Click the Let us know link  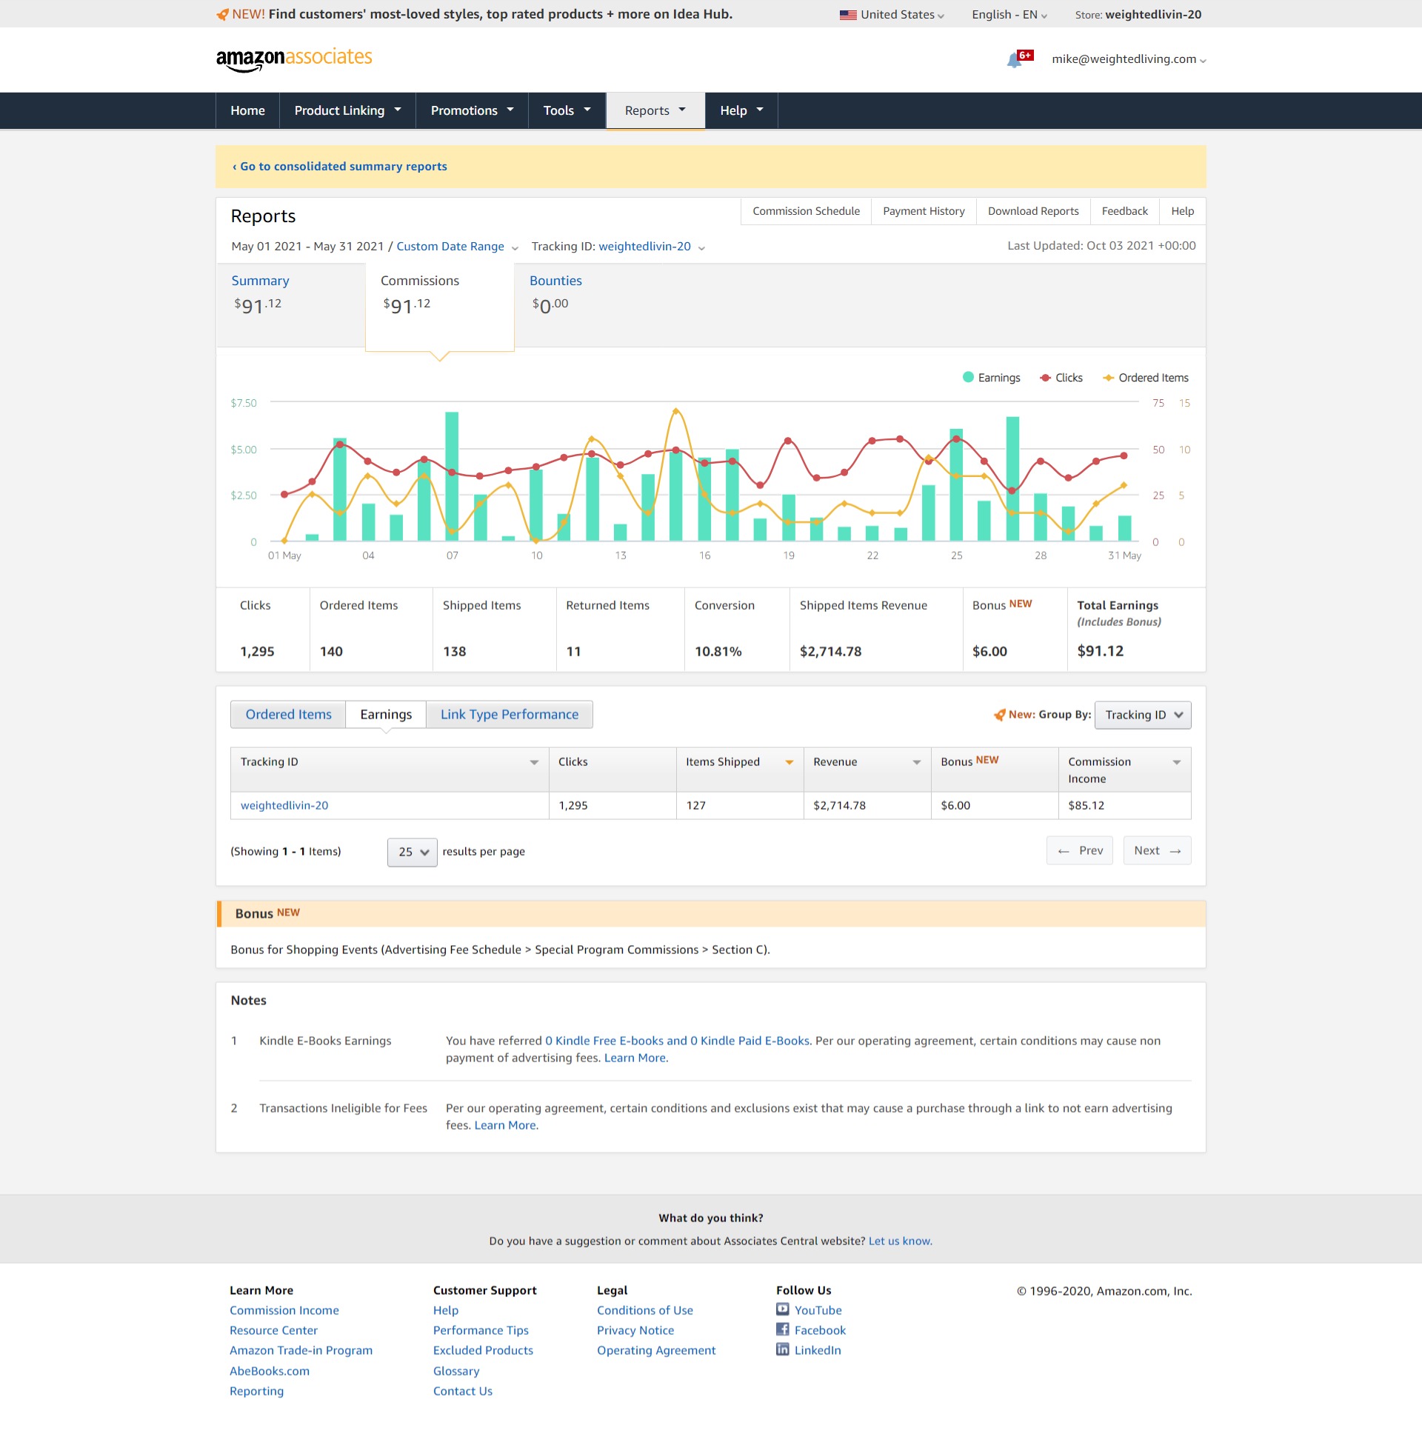coord(899,1241)
